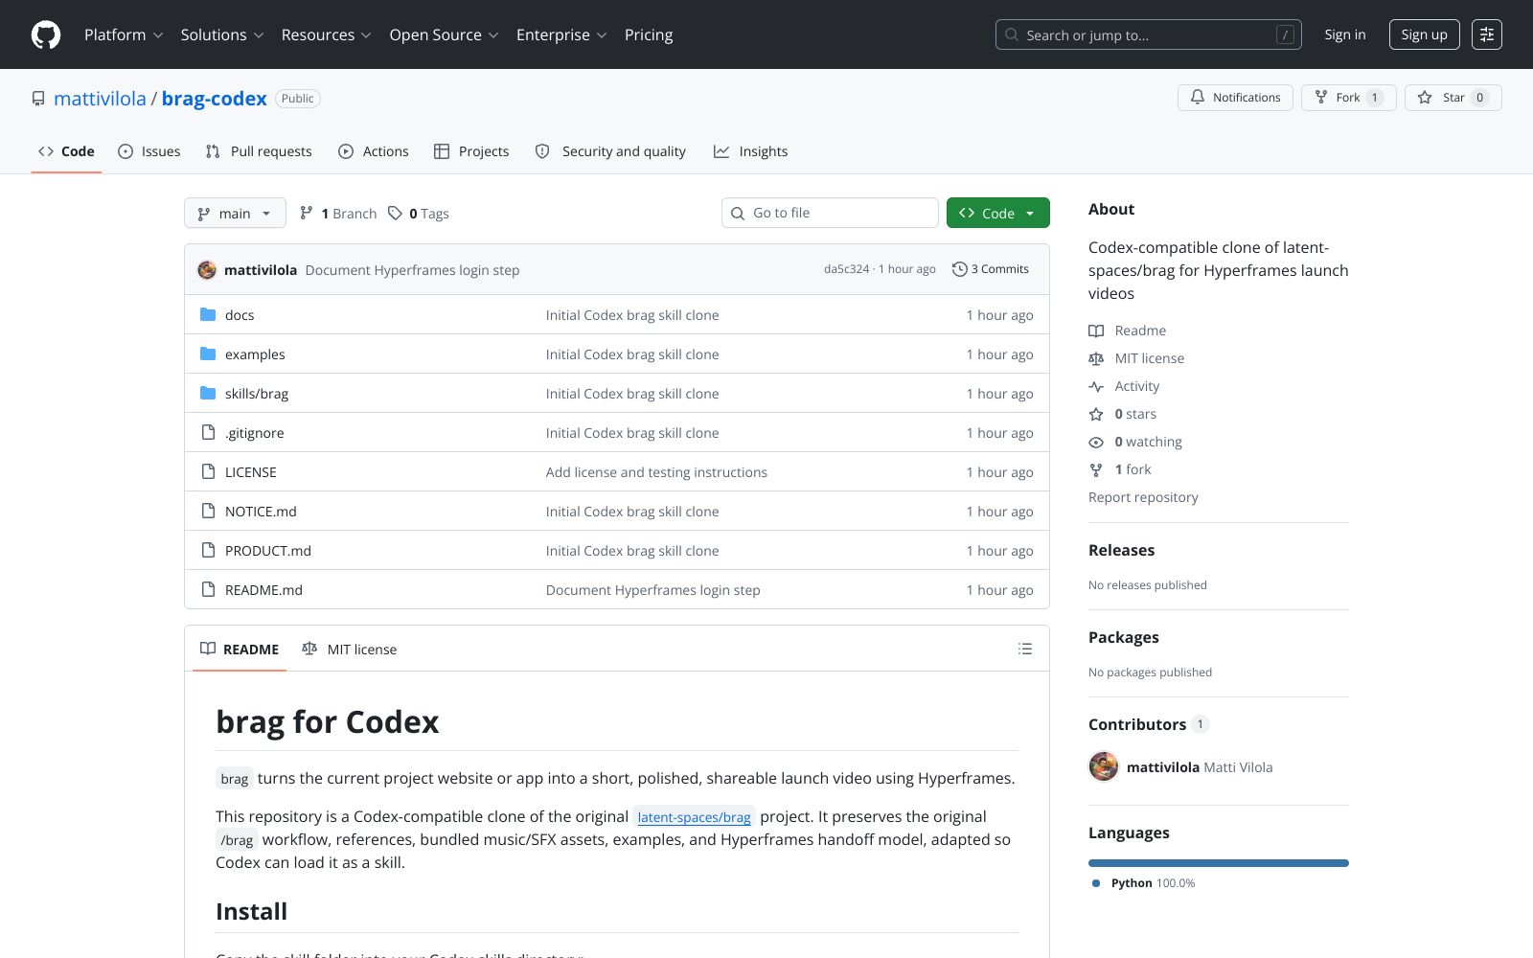Select the MIT license tab
Image resolution: width=1533 pixels, height=958 pixels.
(349, 649)
